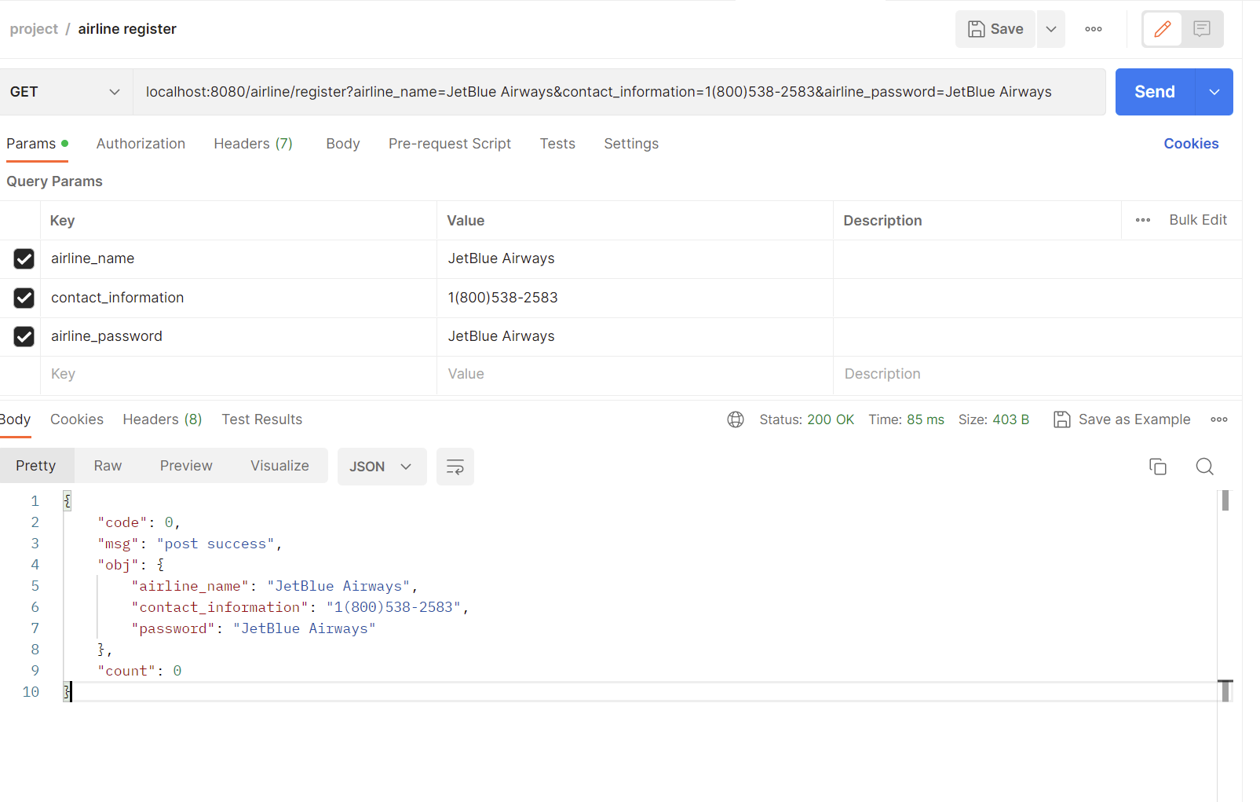The image size is (1260, 802).
Task: Open the JSON format dropdown
Action: tap(382, 467)
